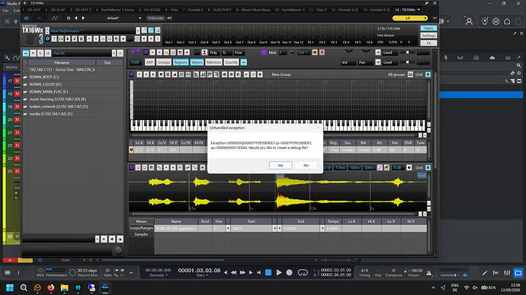Select the Sampler section
Viewport: 526px width, 295px height.
141,234
